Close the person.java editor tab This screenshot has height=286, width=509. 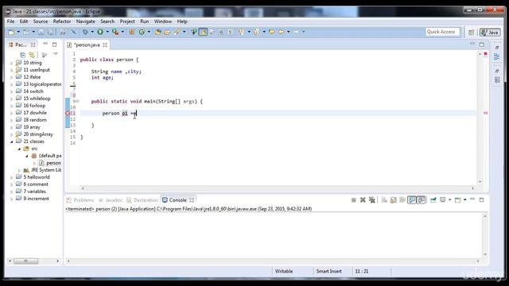105,45
